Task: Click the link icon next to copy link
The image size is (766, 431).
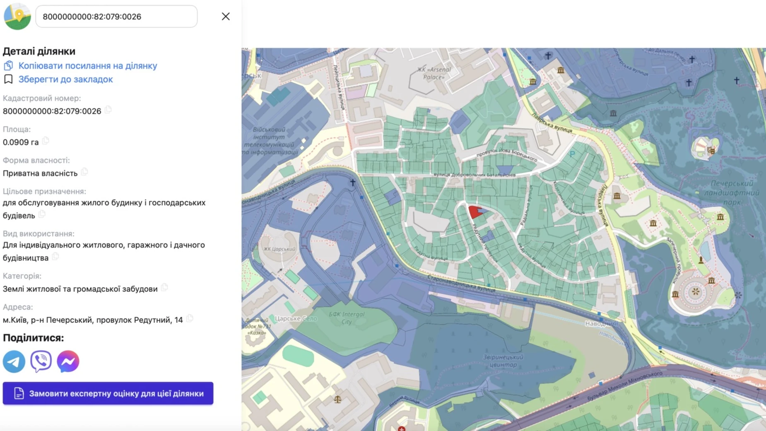Action: (x=8, y=66)
